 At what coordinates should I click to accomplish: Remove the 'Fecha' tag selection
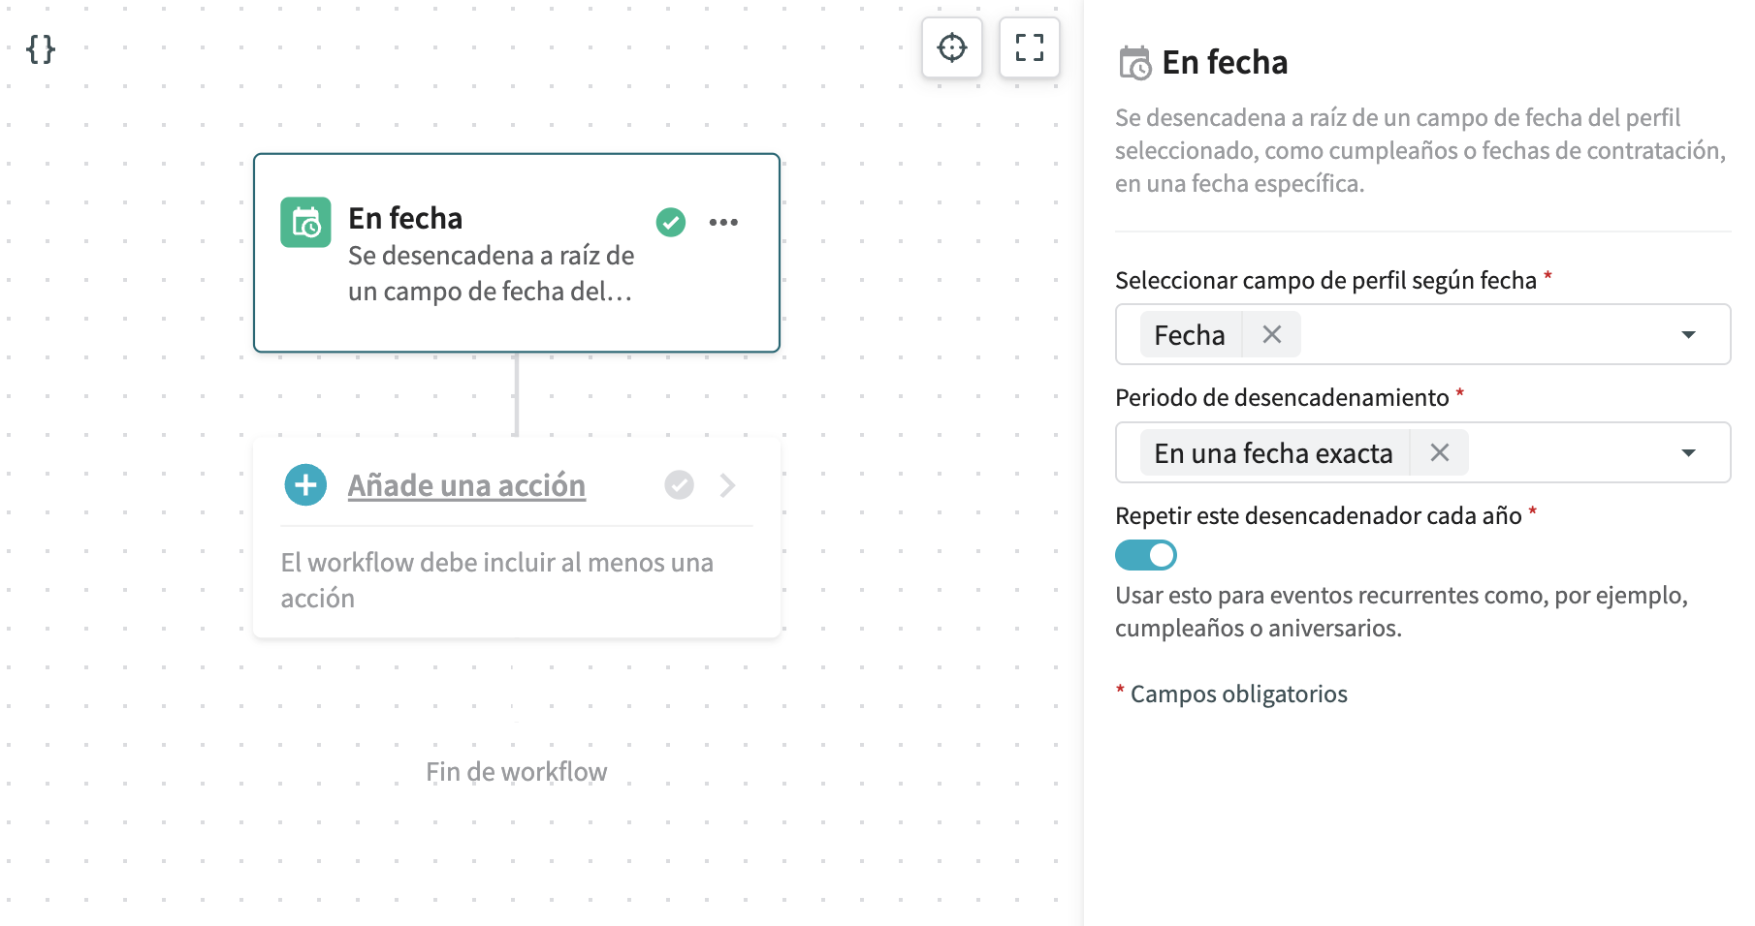pos(1271,335)
